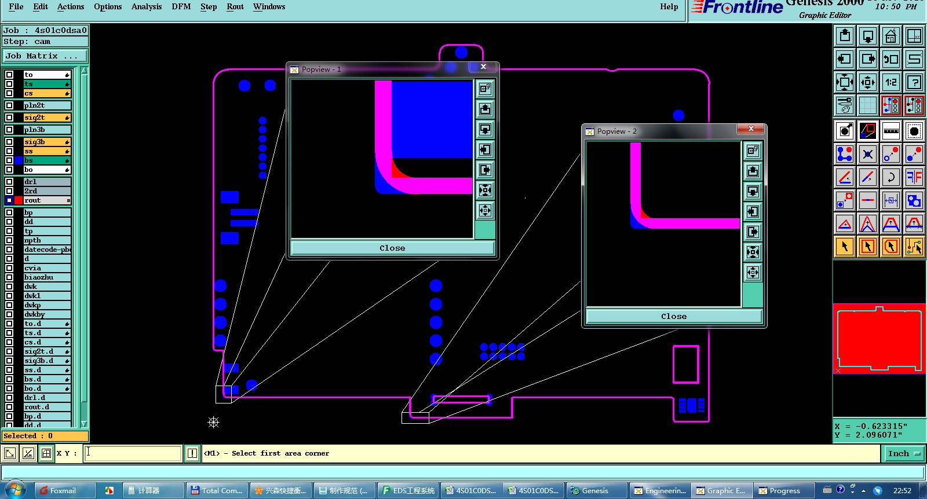Image resolution: width=927 pixels, height=499 pixels.
Task: Click the 1:2 zoom scale icon
Action: point(891,82)
